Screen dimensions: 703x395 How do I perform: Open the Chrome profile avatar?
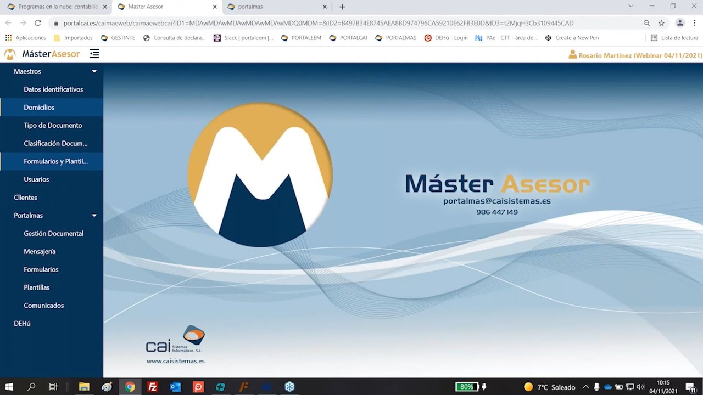(x=680, y=23)
